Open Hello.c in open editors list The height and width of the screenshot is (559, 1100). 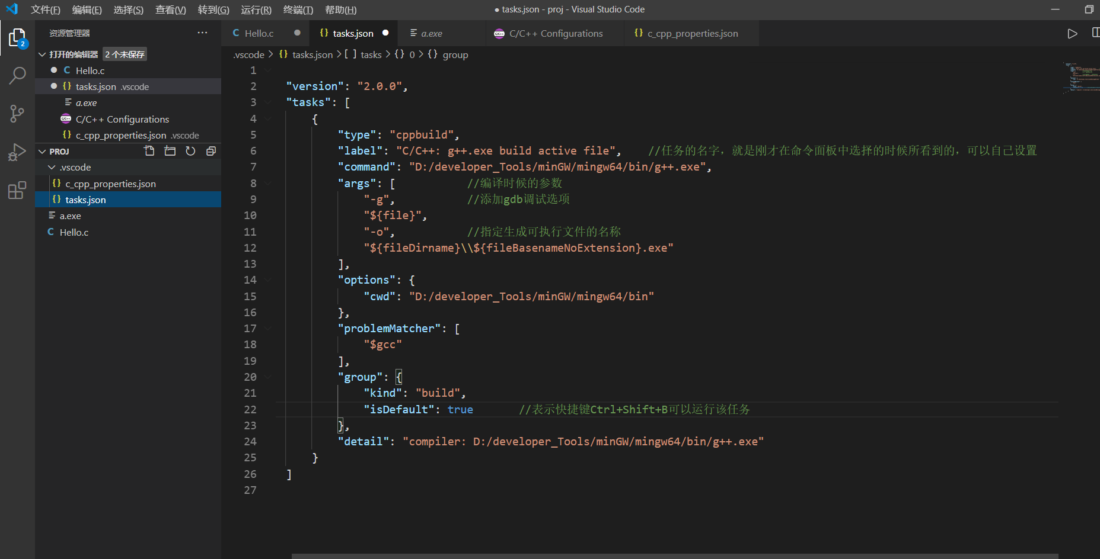(x=128, y=70)
